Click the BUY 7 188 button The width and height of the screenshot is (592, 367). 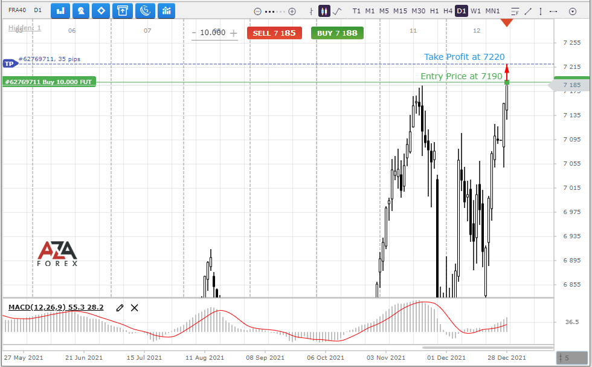(x=337, y=33)
